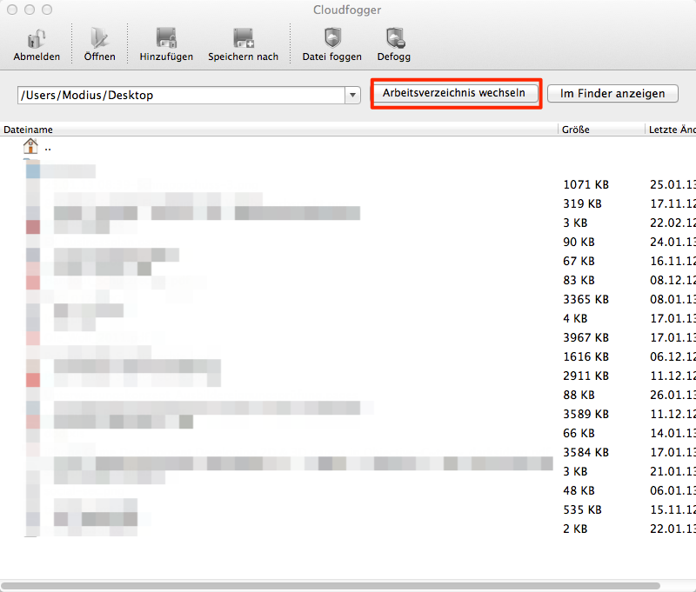Select the file size 1616 KB
The image size is (696, 592).
586,356
